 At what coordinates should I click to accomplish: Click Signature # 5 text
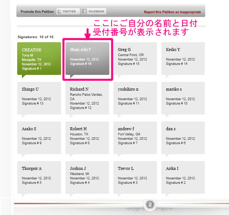[x=32, y=183]
